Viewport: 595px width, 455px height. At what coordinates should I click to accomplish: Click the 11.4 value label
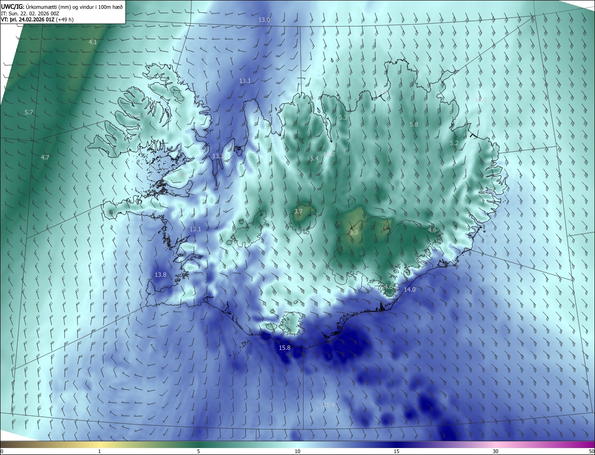point(329,405)
